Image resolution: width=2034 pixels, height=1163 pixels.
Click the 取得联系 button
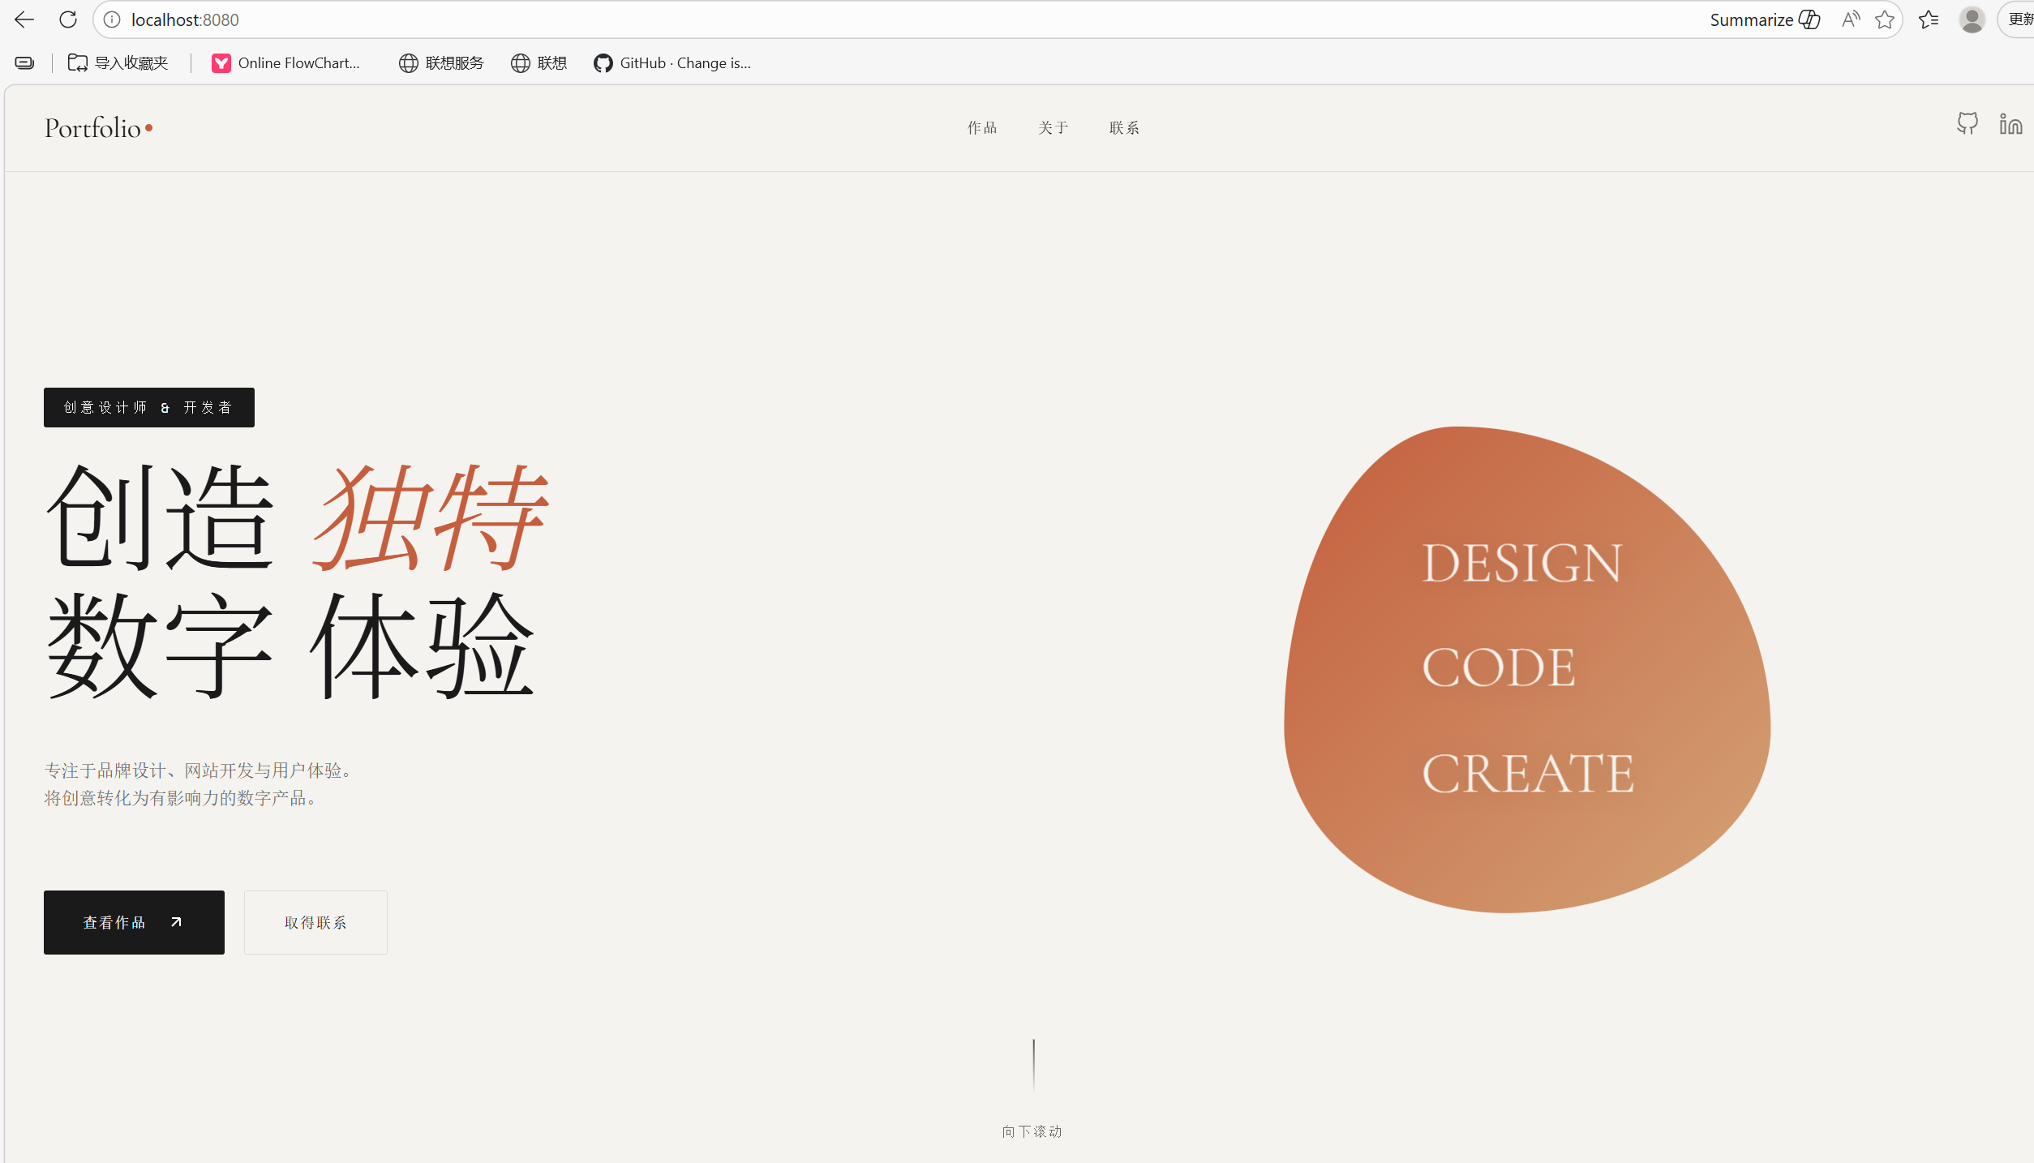tap(315, 922)
